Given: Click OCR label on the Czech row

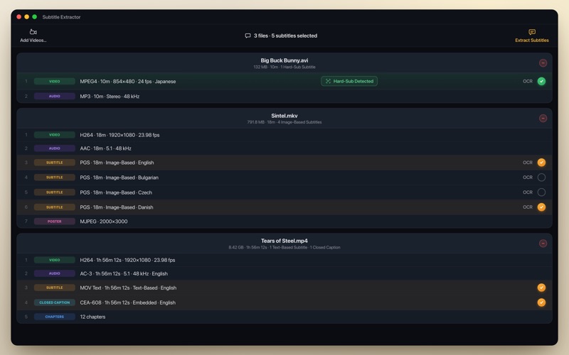Looking at the screenshot, I should [528, 192].
